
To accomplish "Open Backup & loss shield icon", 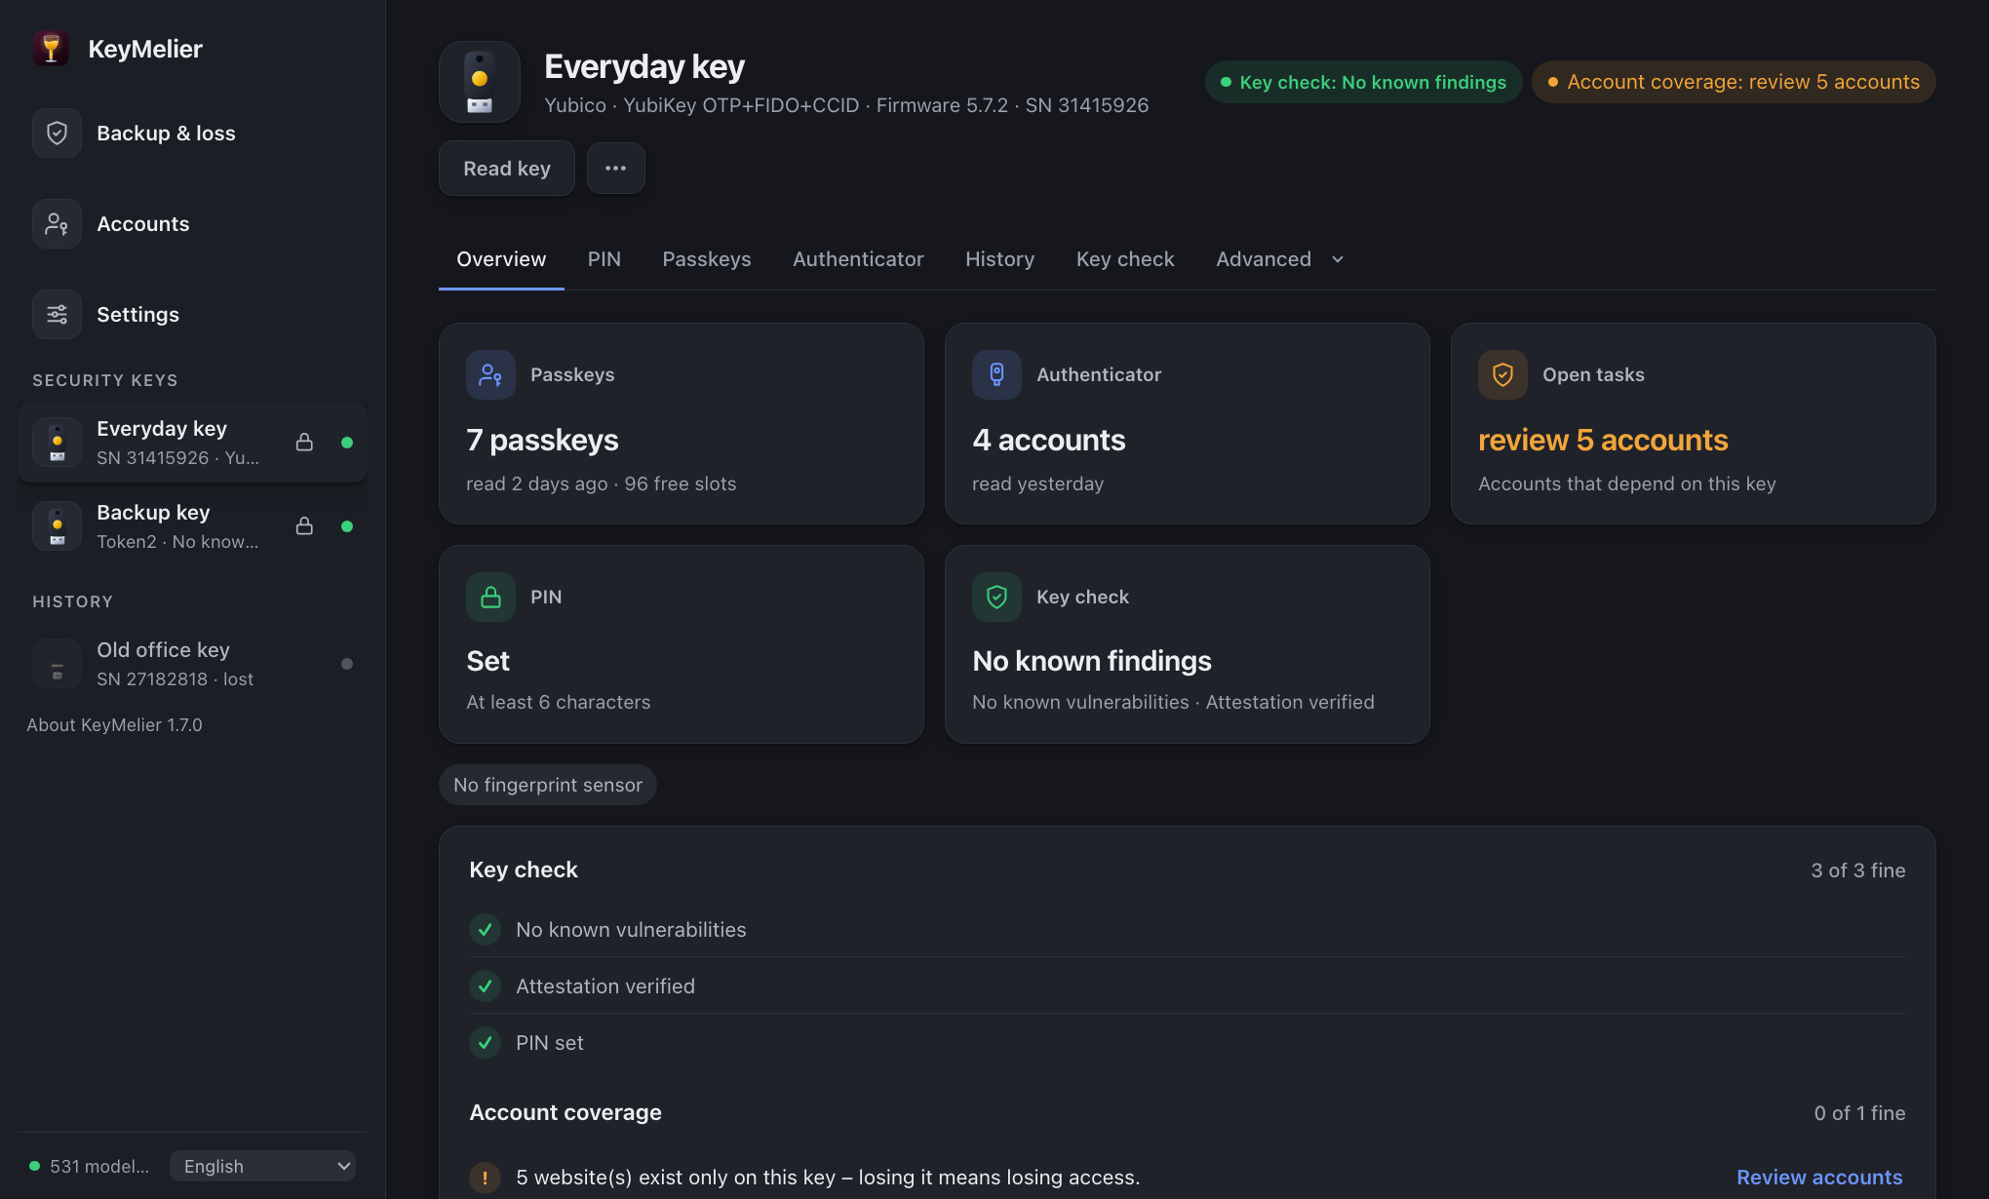I will 57,134.
